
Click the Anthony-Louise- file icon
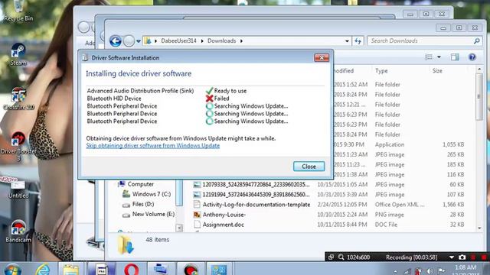click(x=197, y=215)
